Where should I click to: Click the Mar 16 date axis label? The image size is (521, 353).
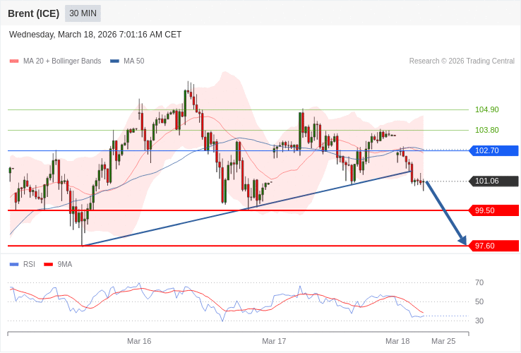[139, 341]
